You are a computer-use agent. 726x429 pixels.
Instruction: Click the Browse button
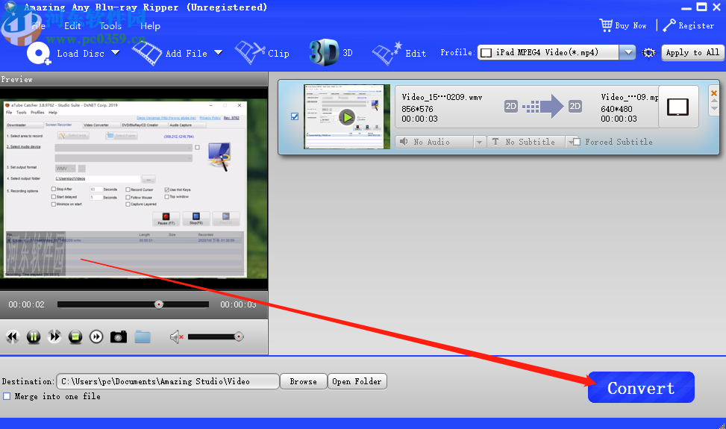303,381
